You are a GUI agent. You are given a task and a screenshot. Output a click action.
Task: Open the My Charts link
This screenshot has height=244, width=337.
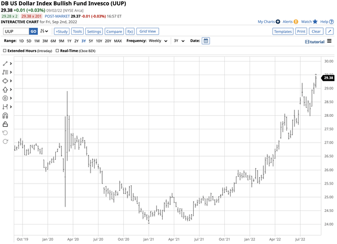266,22
